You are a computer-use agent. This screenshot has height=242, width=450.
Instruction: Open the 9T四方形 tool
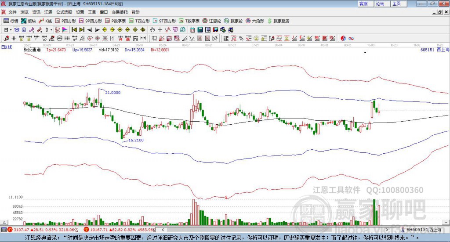coord(164,21)
